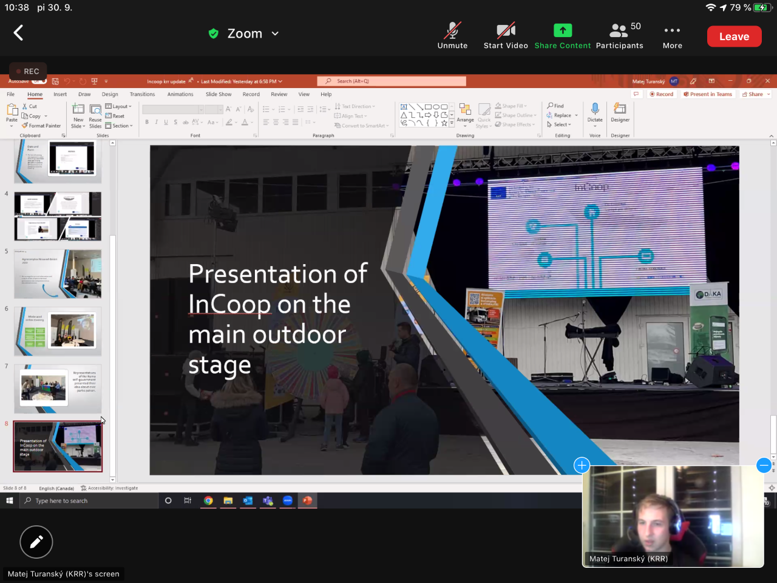The image size is (777, 583).
Task: Click Present in Teams
Action: coord(708,94)
